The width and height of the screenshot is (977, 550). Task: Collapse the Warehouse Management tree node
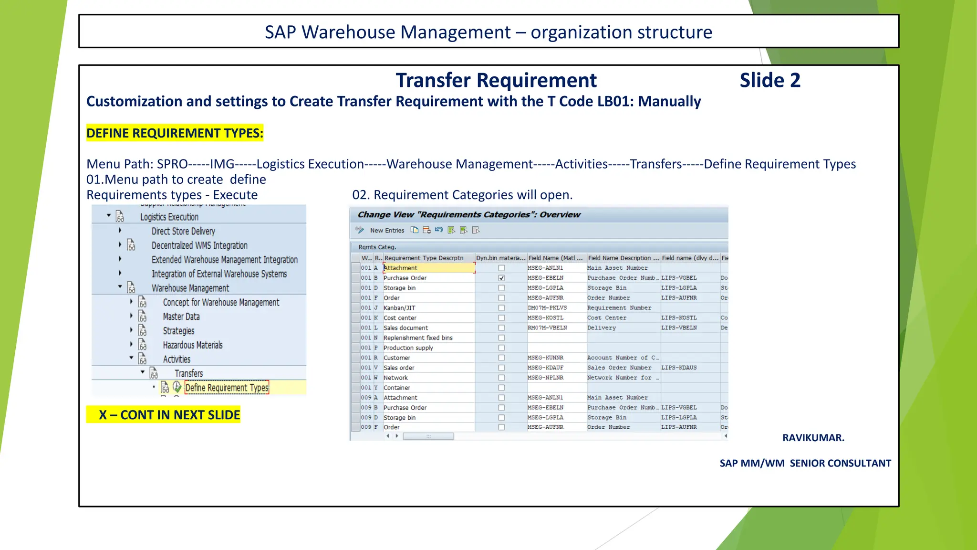coord(120,287)
